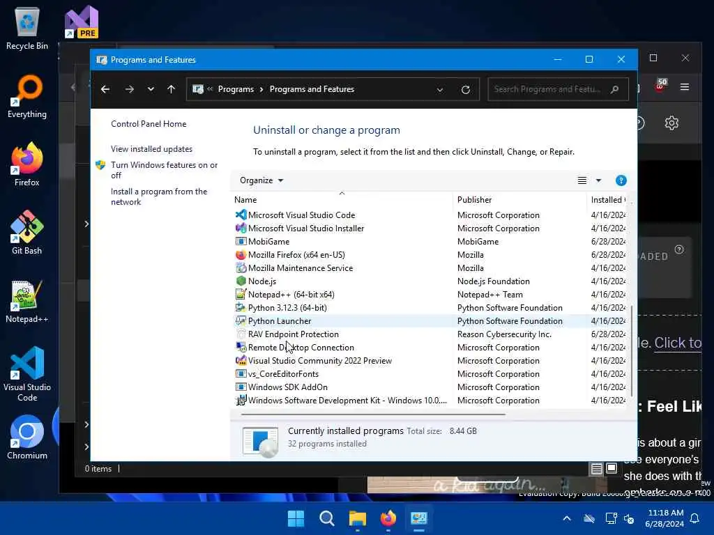Image resolution: width=714 pixels, height=535 pixels.
Task: Open Turn Windows features on or off
Action: tap(164, 170)
